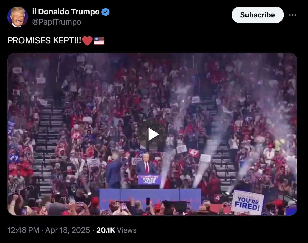Viewport: 308px width, 243px height.
Task: Click the red heart emoji in the post
Action: click(87, 41)
